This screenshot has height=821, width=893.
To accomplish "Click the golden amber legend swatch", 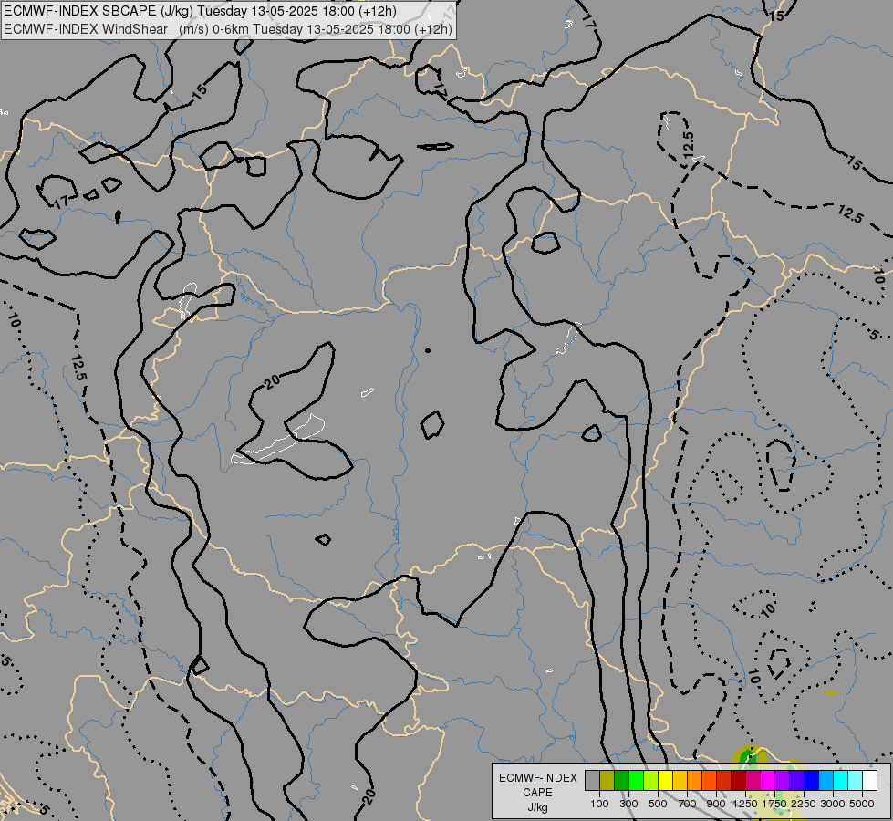I will click(680, 781).
